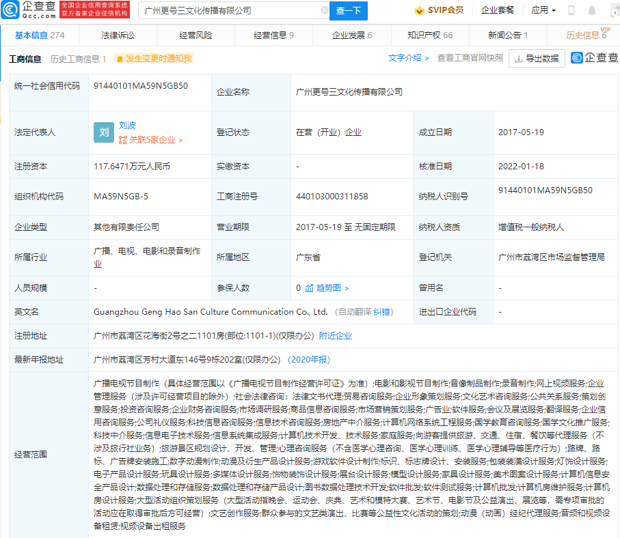Select the 工商信息 sub-tab

(x=25, y=59)
